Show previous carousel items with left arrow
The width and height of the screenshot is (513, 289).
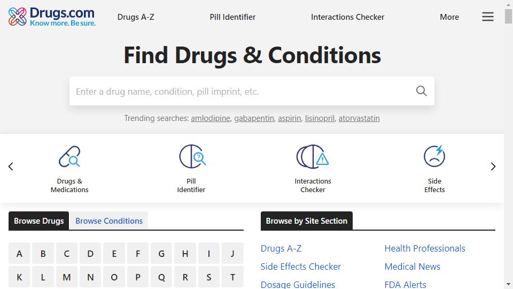point(11,166)
